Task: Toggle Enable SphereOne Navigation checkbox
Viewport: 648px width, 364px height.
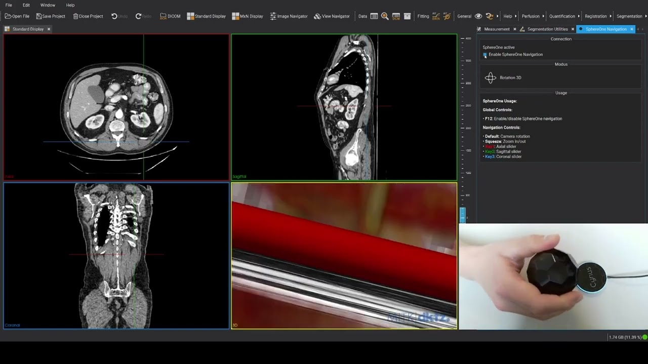Action: coord(485,55)
